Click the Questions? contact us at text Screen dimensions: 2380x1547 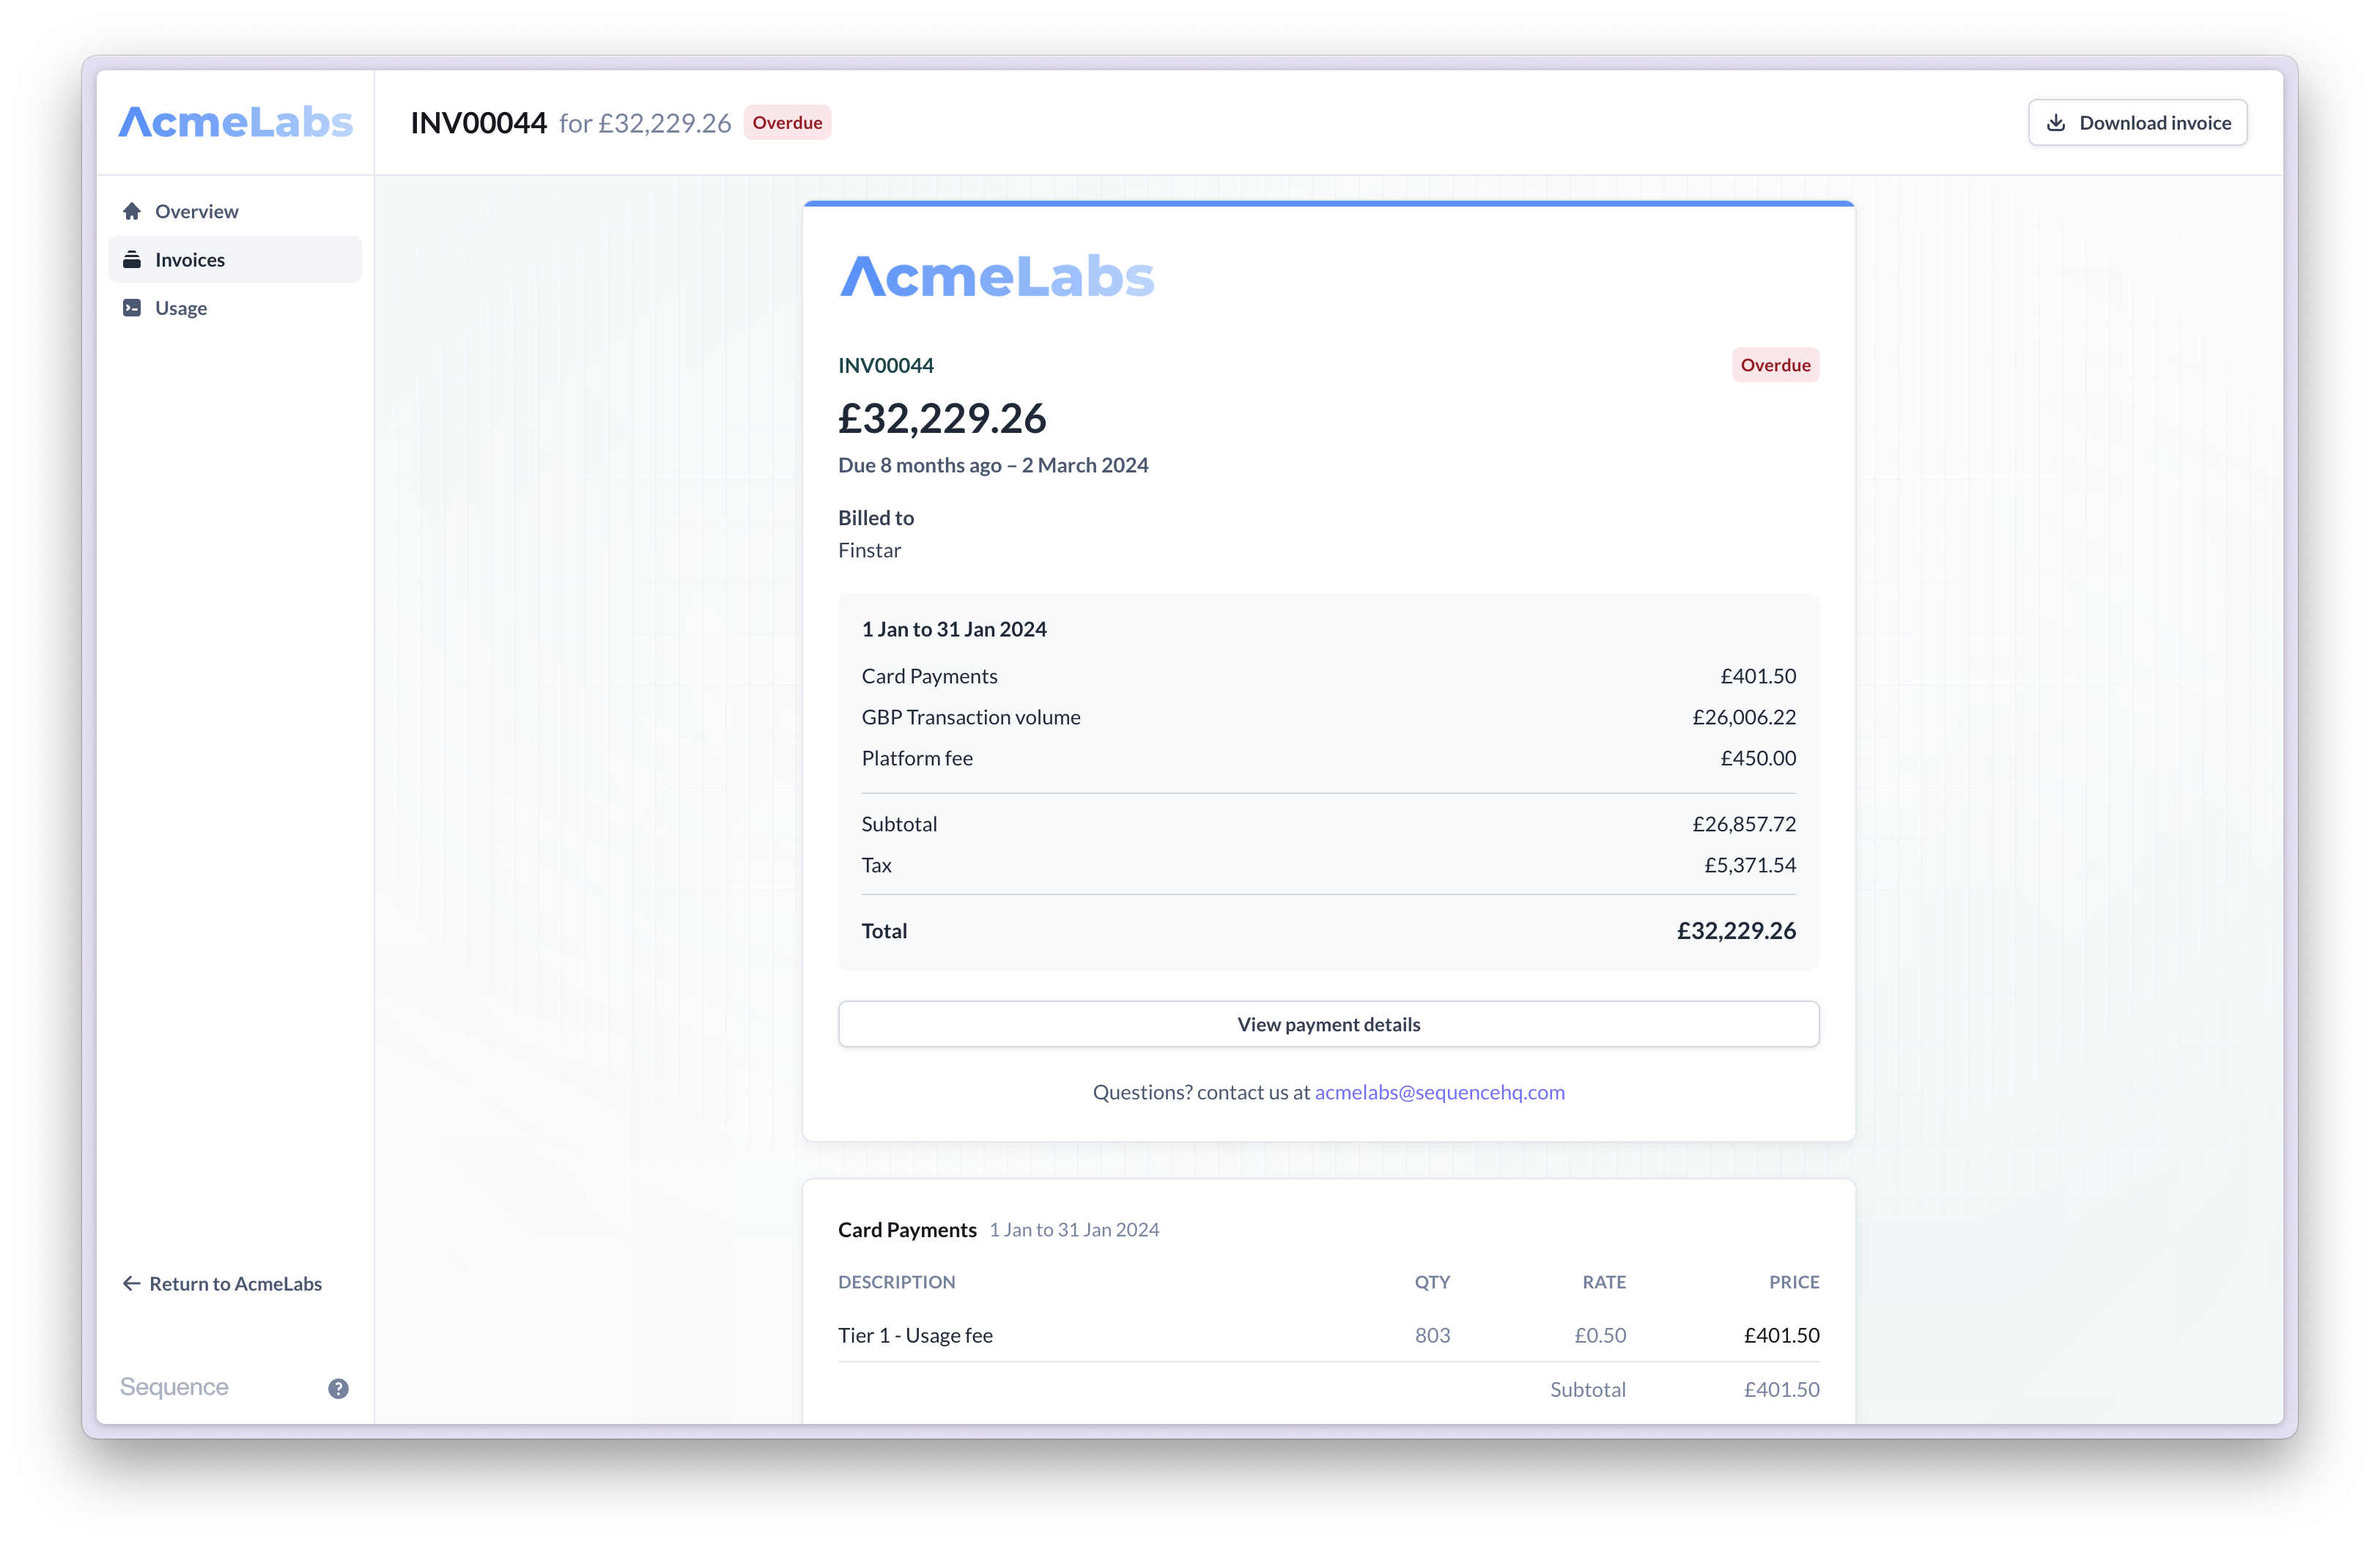pyautogui.click(x=1201, y=1092)
